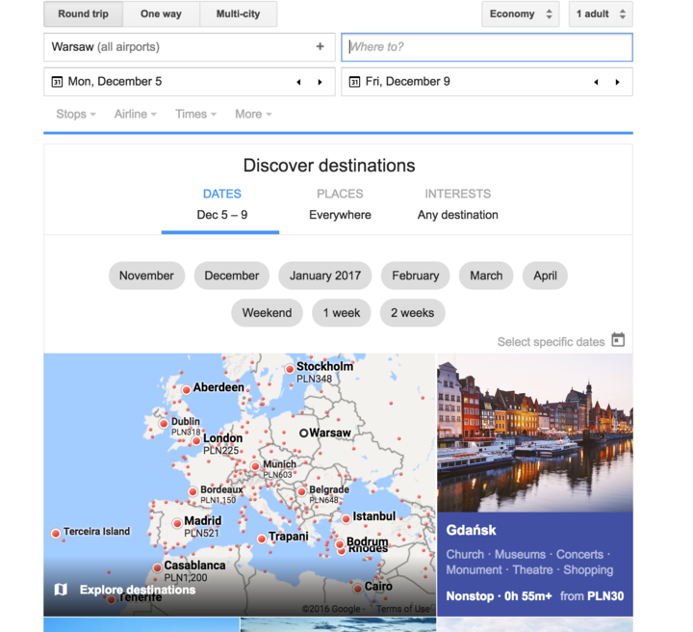Expand the Airline filter
The width and height of the screenshot is (693, 632).
tap(136, 114)
